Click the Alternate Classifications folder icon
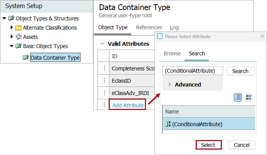This screenshot has width=267, height=155. click(18, 28)
